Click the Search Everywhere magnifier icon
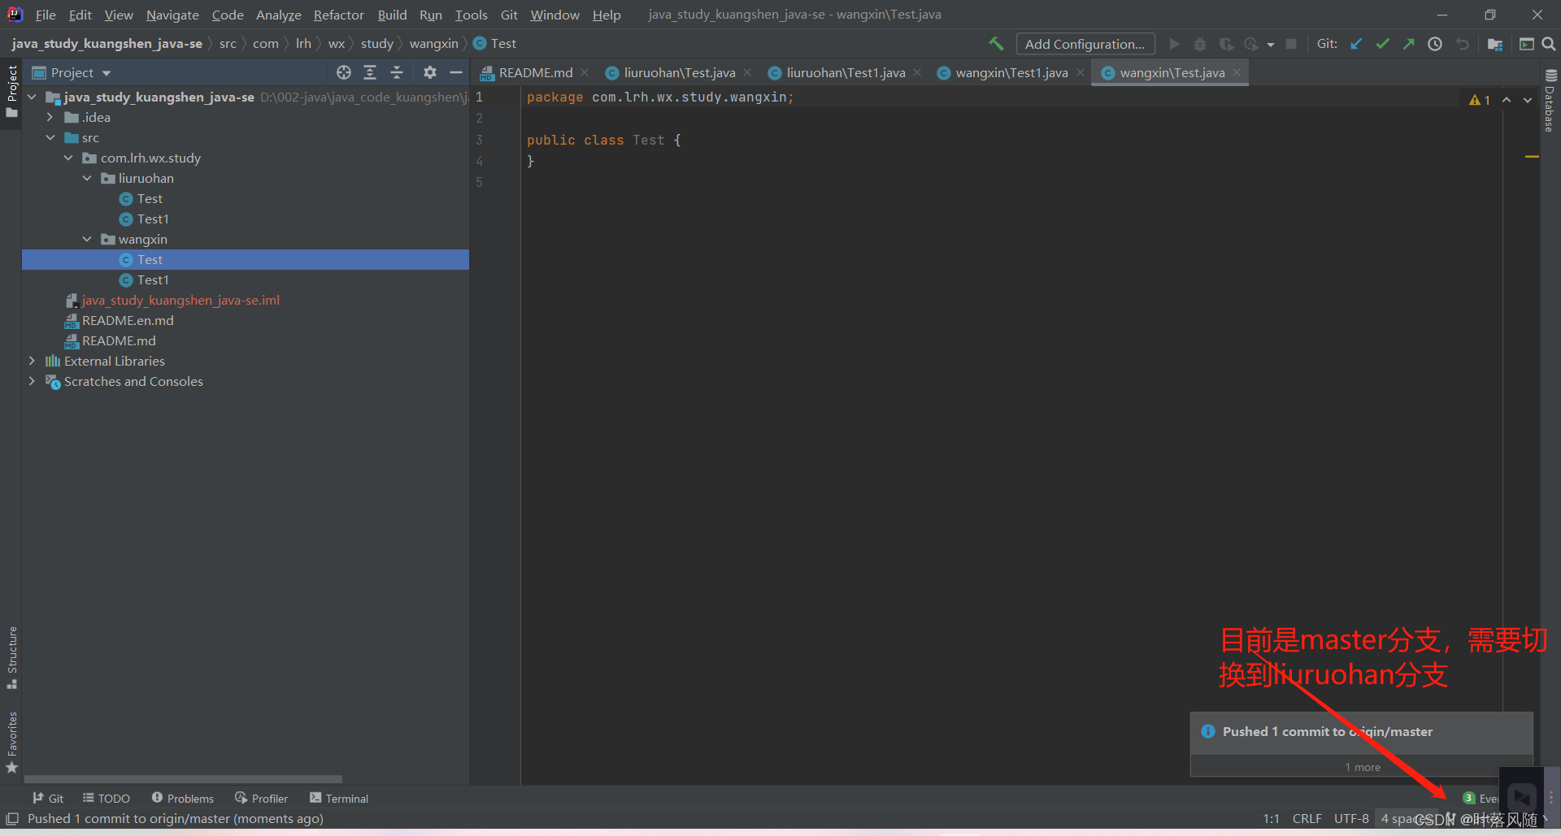Viewport: 1561px width, 836px height. 1549,44
